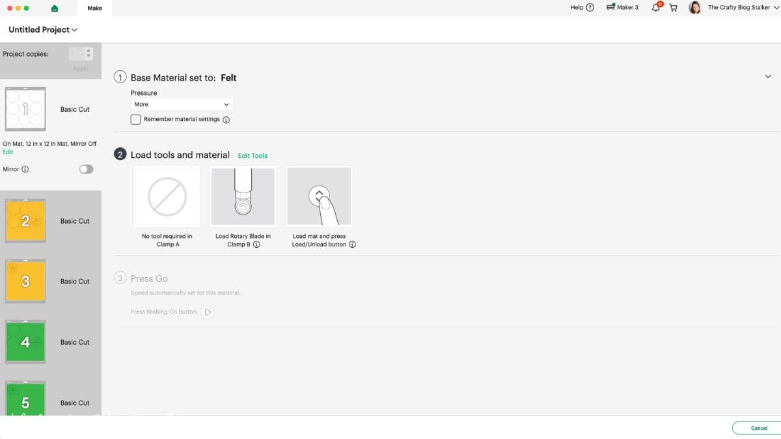Click 'Basic Cut' label beside mat 5
781x439 pixels.
click(75, 403)
